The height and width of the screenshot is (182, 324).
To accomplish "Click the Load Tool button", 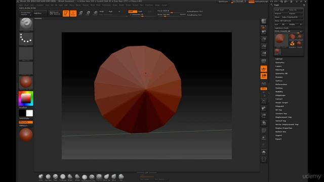I will (x=281, y=10).
